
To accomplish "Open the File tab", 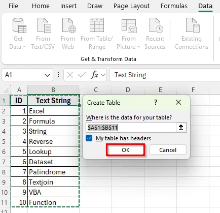I will pyautogui.click(x=13, y=6).
